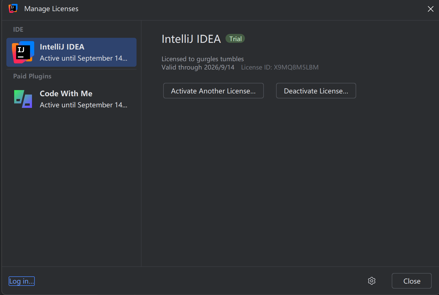The height and width of the screenshot is (295, 439).
Task: Click the License ID X9MQ8M5LBM text
Action: [x=280, y=67]
